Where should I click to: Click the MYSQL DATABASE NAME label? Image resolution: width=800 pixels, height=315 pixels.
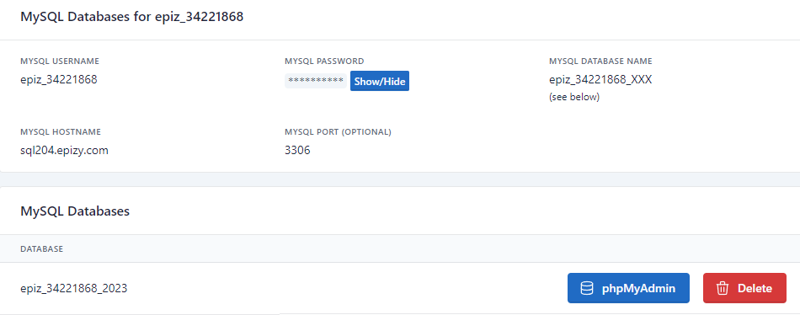(x=600, y=61)
